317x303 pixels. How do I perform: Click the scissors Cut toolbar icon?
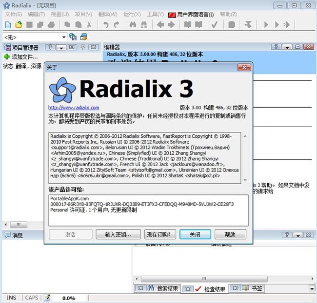[x=89, y=25]
